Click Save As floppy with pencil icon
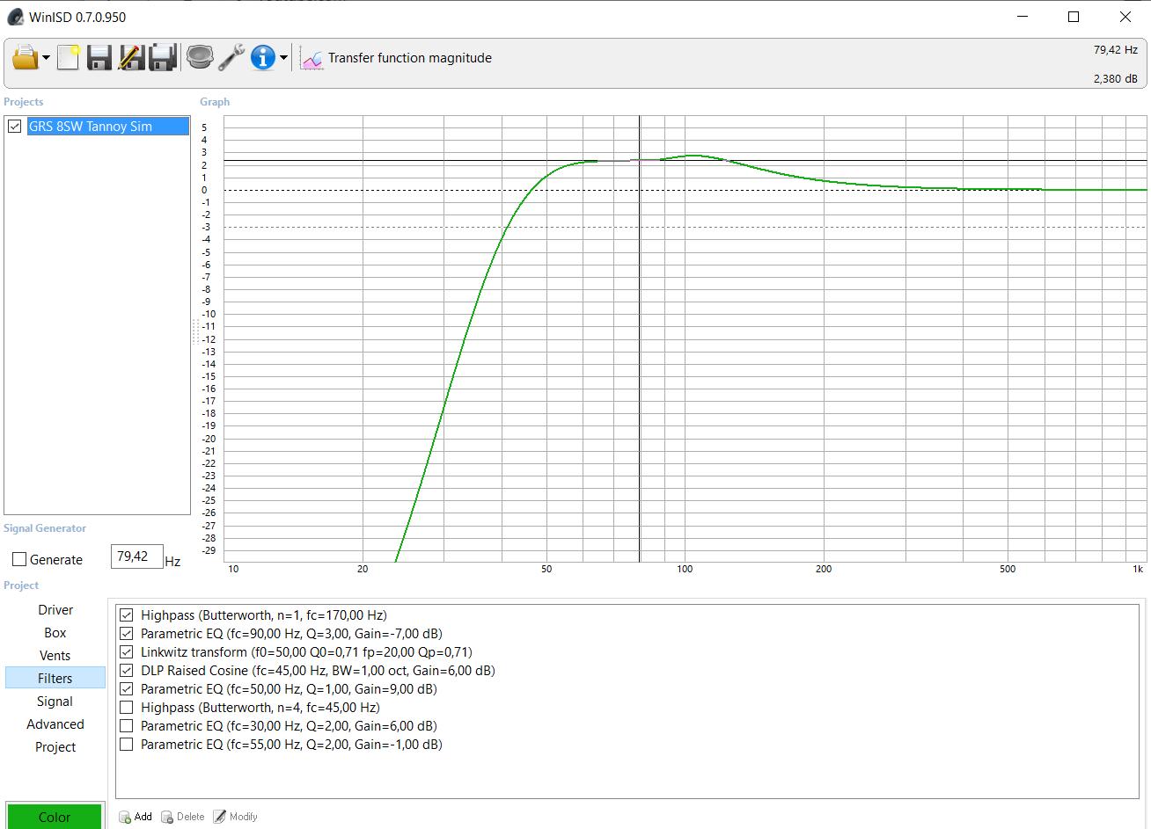Viewport: 1151px width, 829px height. click(131, 58)
